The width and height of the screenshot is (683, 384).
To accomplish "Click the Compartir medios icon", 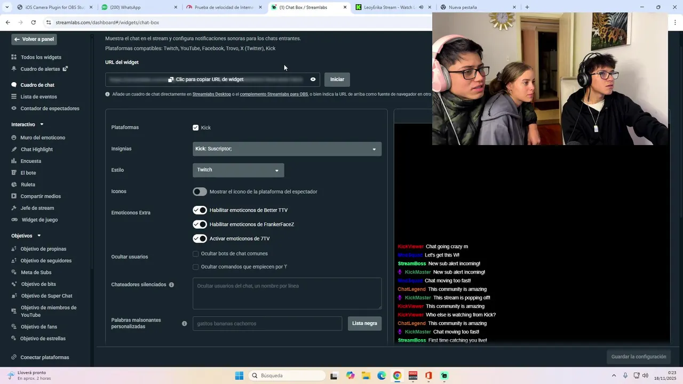I will [x=14, y=196].
